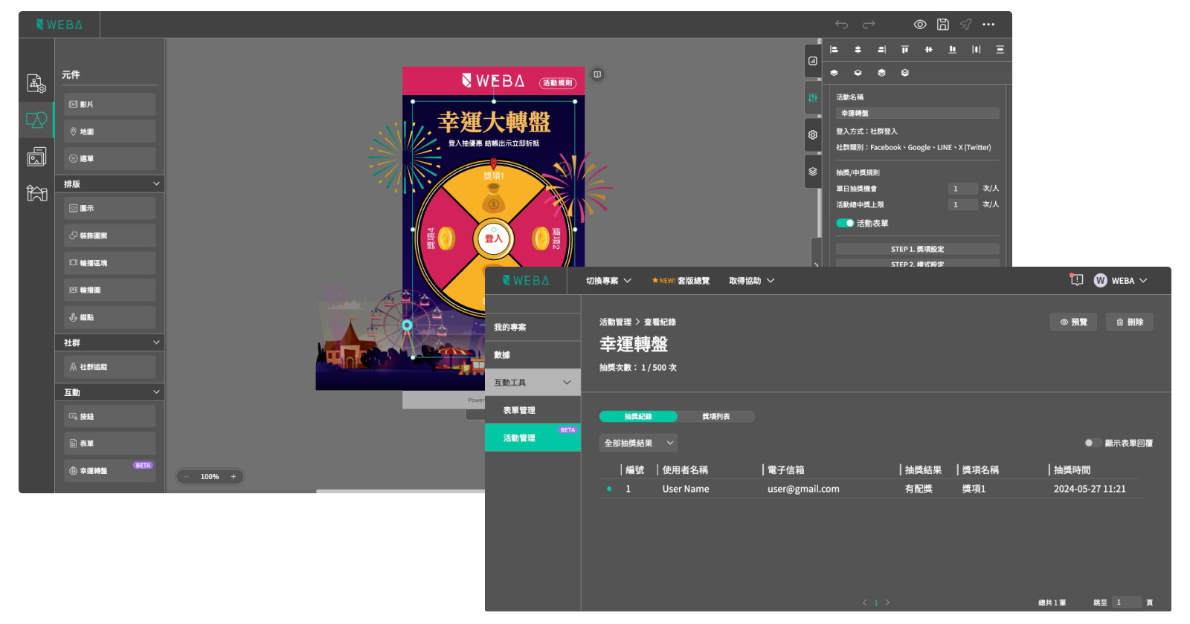Open NEW! 套版總覽 menu item
Screen dimensions: 1190x624
pyautogui.click(x=681, y=281)
